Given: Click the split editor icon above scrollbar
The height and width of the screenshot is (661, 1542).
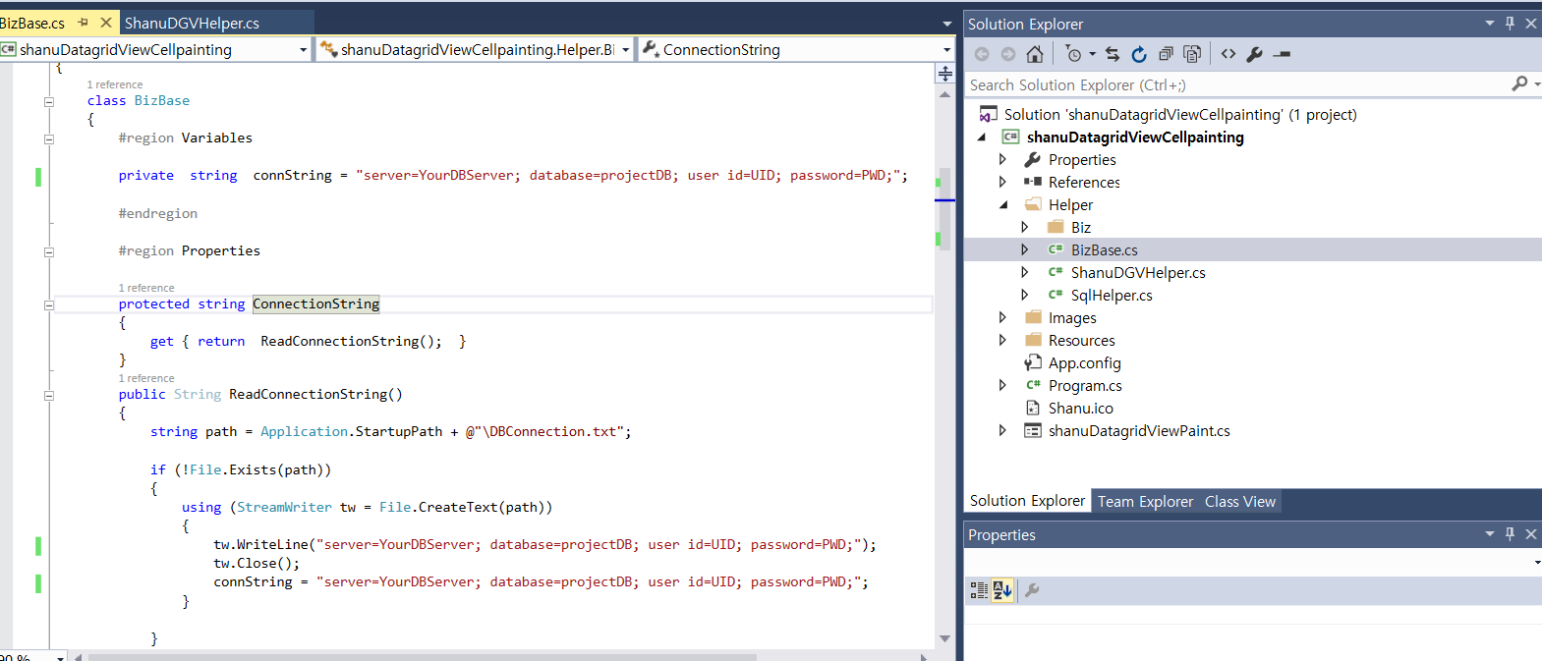Looking at the screenshot, I should (x=944, y=74).
